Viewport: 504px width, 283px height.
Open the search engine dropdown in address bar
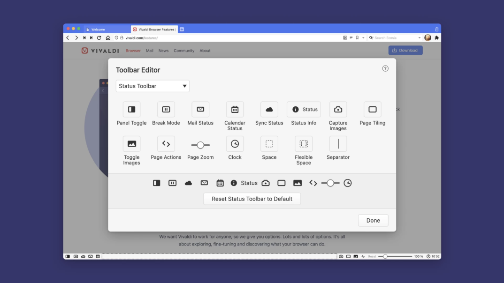coord(420,37)
